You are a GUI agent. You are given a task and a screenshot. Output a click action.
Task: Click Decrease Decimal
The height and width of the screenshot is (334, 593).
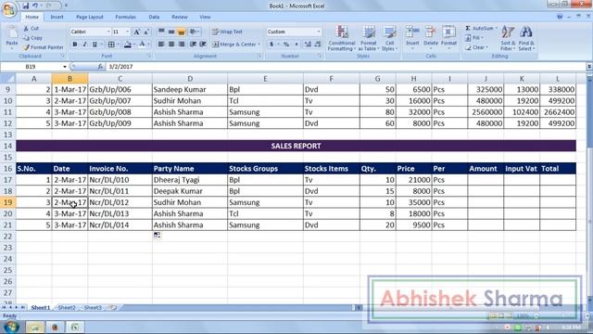point(318,45)
